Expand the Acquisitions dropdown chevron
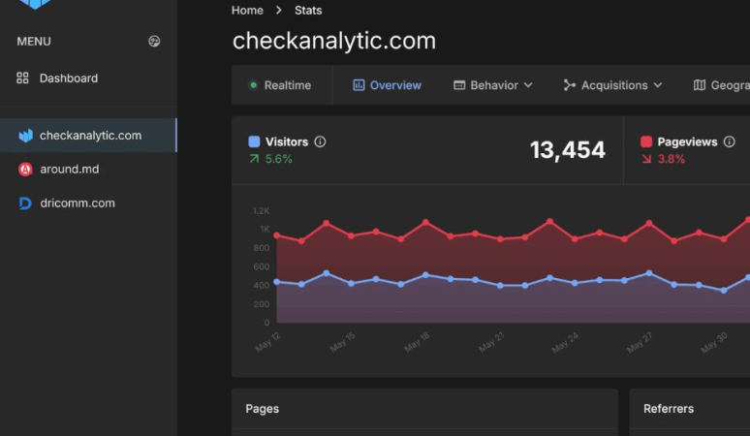The width and height of the screenshot is (750, 436). (658, 85)
